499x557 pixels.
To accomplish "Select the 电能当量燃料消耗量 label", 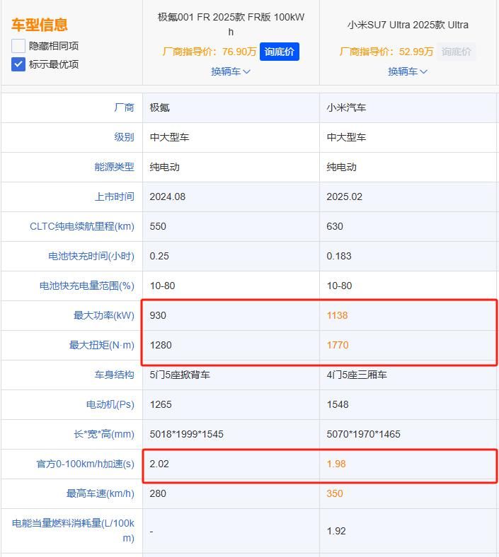I will [x=73, y=531].
